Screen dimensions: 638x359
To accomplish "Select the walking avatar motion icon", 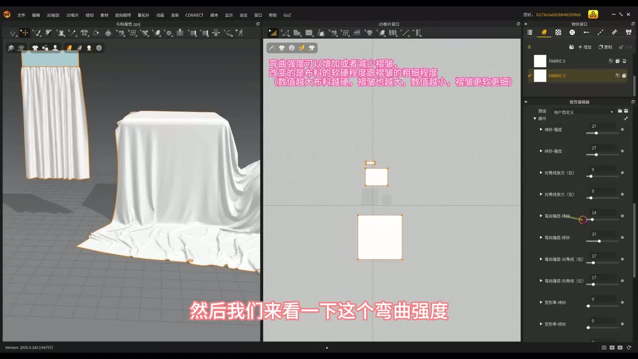I will tap(240, 33).
